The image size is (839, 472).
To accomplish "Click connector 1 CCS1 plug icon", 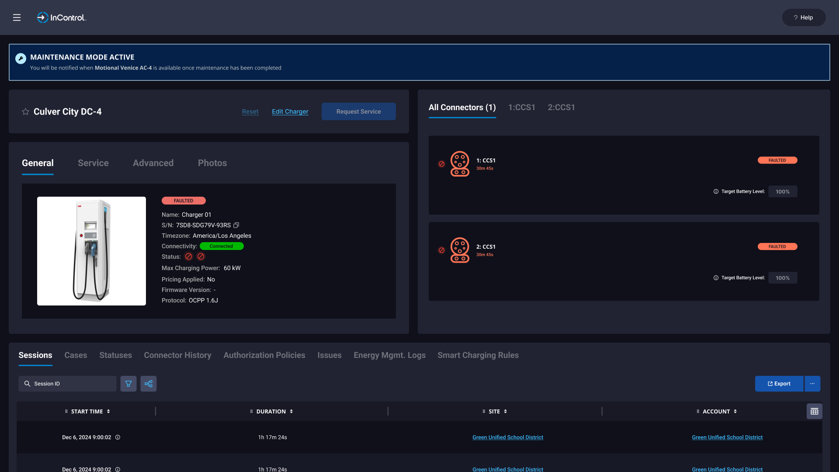I will click(x=460, y=164).
